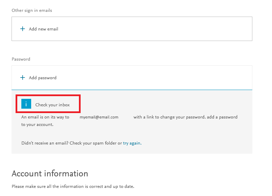Follow the try again link
This screenshot has width=272, height=196.
point(132,143)
